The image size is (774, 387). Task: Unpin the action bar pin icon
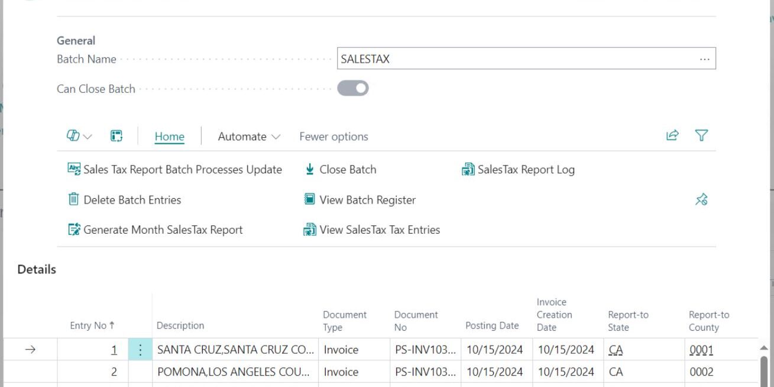pyautogui.click(x=701, y=200)
